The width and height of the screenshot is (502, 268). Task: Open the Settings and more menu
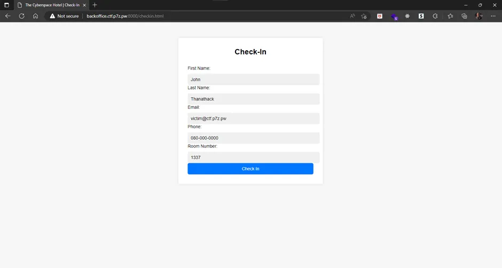(x=493, y=16)
